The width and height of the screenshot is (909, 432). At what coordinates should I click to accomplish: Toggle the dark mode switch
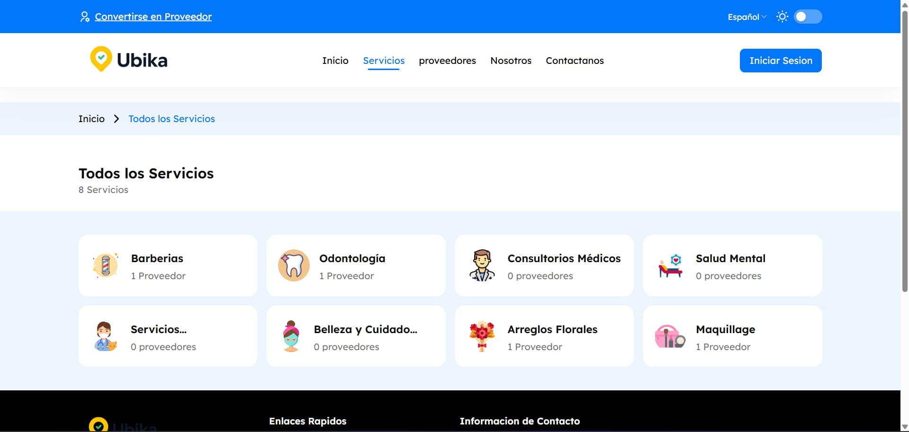[x=808, y=17]
